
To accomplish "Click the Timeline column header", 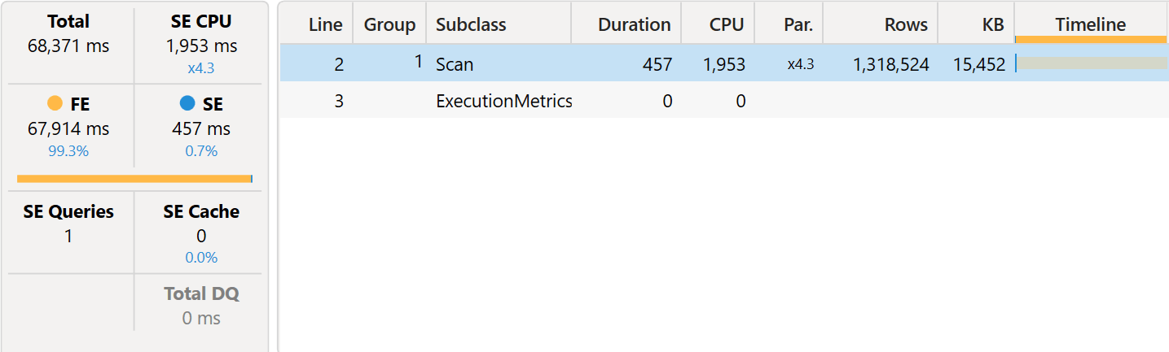I will pyautogui.click(x=1091, y=24).
